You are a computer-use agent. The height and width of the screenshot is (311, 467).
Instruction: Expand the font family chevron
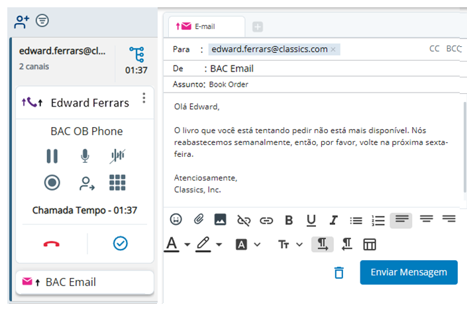pos(257,245)
